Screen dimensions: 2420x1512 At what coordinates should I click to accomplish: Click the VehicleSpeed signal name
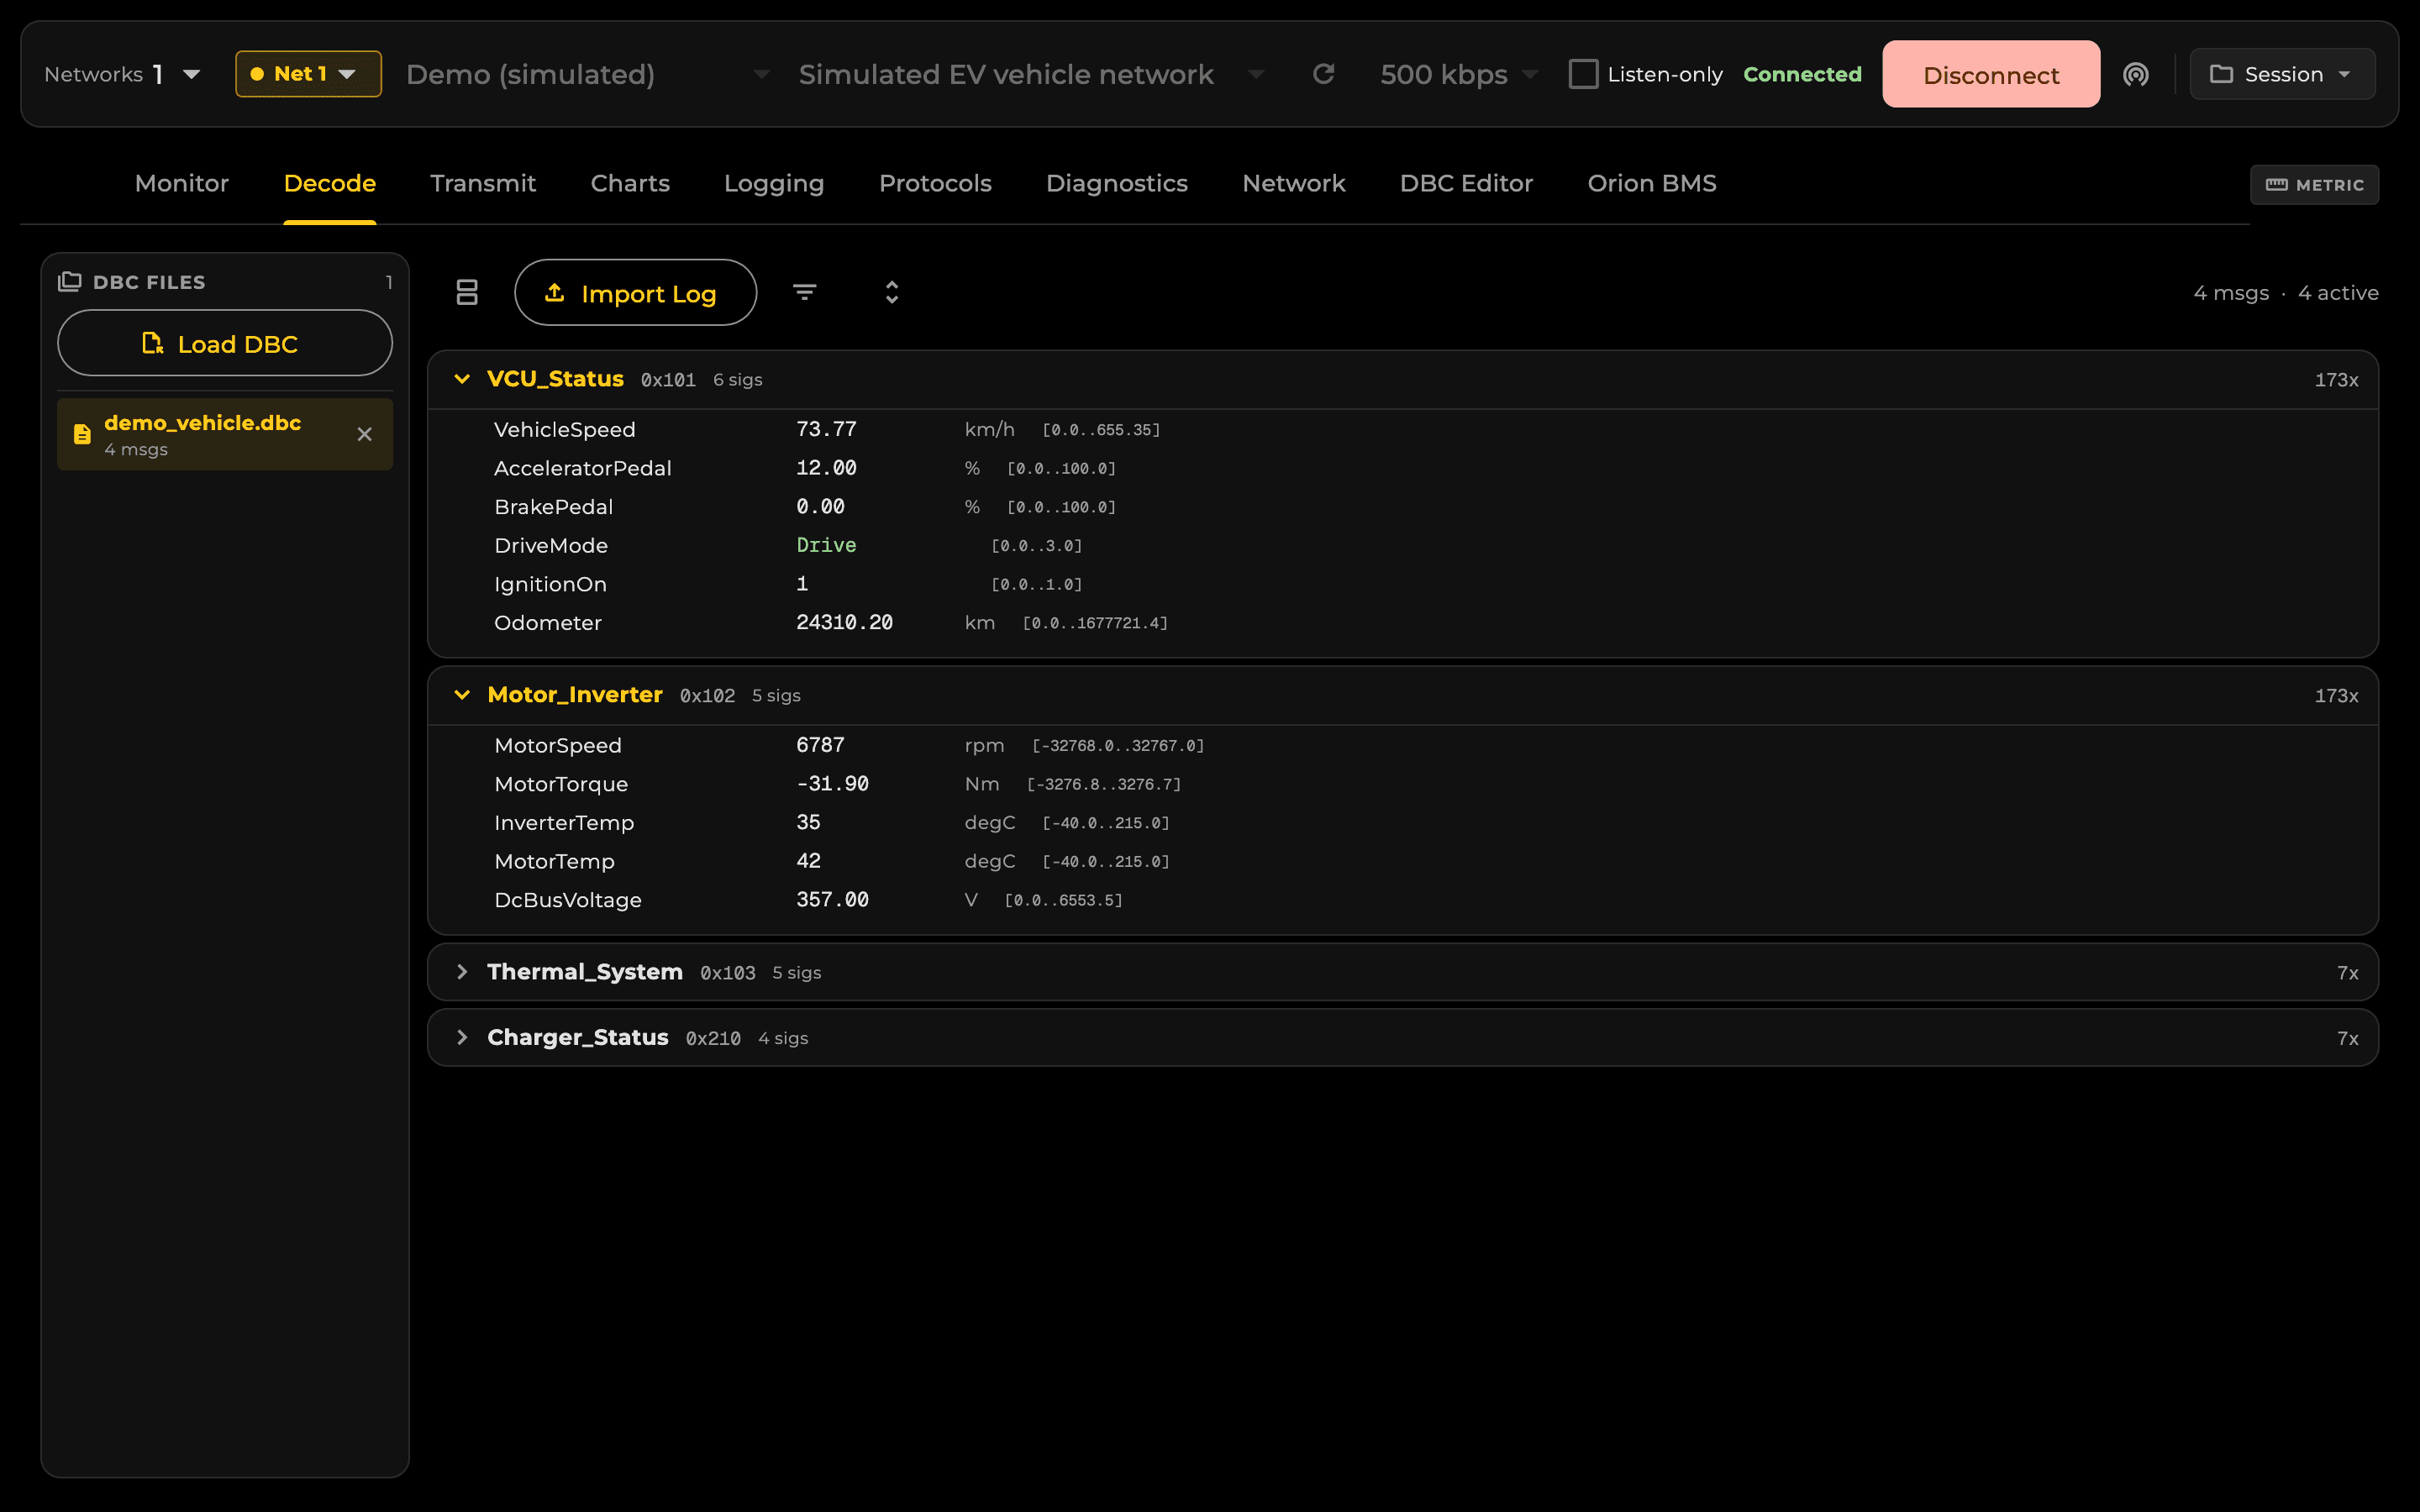565,429
